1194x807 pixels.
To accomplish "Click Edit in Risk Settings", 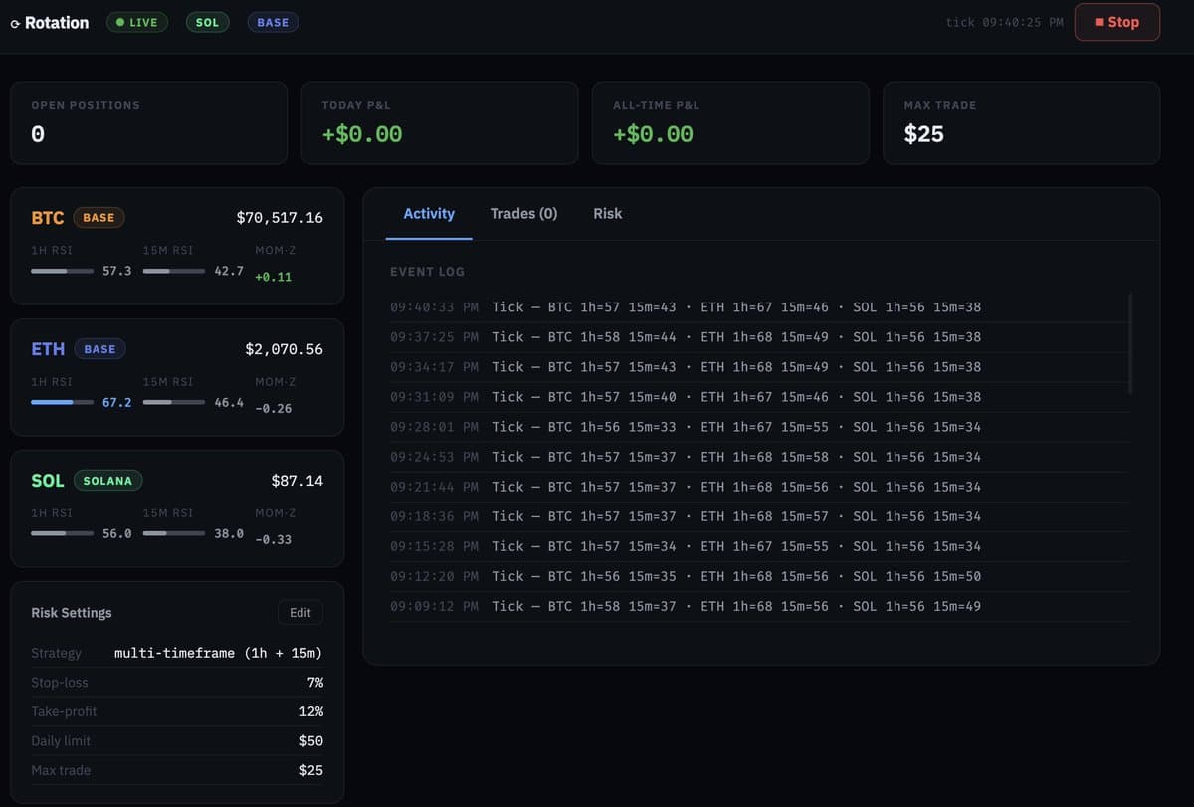I will pyautogui.click(x=299, y=613).
